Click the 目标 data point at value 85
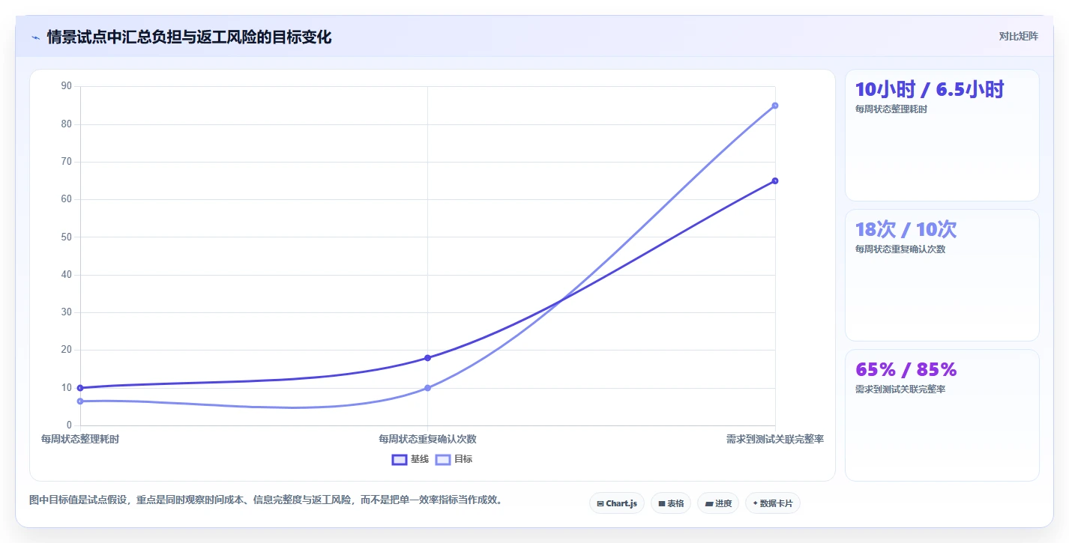The height and width of the screenshot is (543, 1069). [x=775, y=106]
